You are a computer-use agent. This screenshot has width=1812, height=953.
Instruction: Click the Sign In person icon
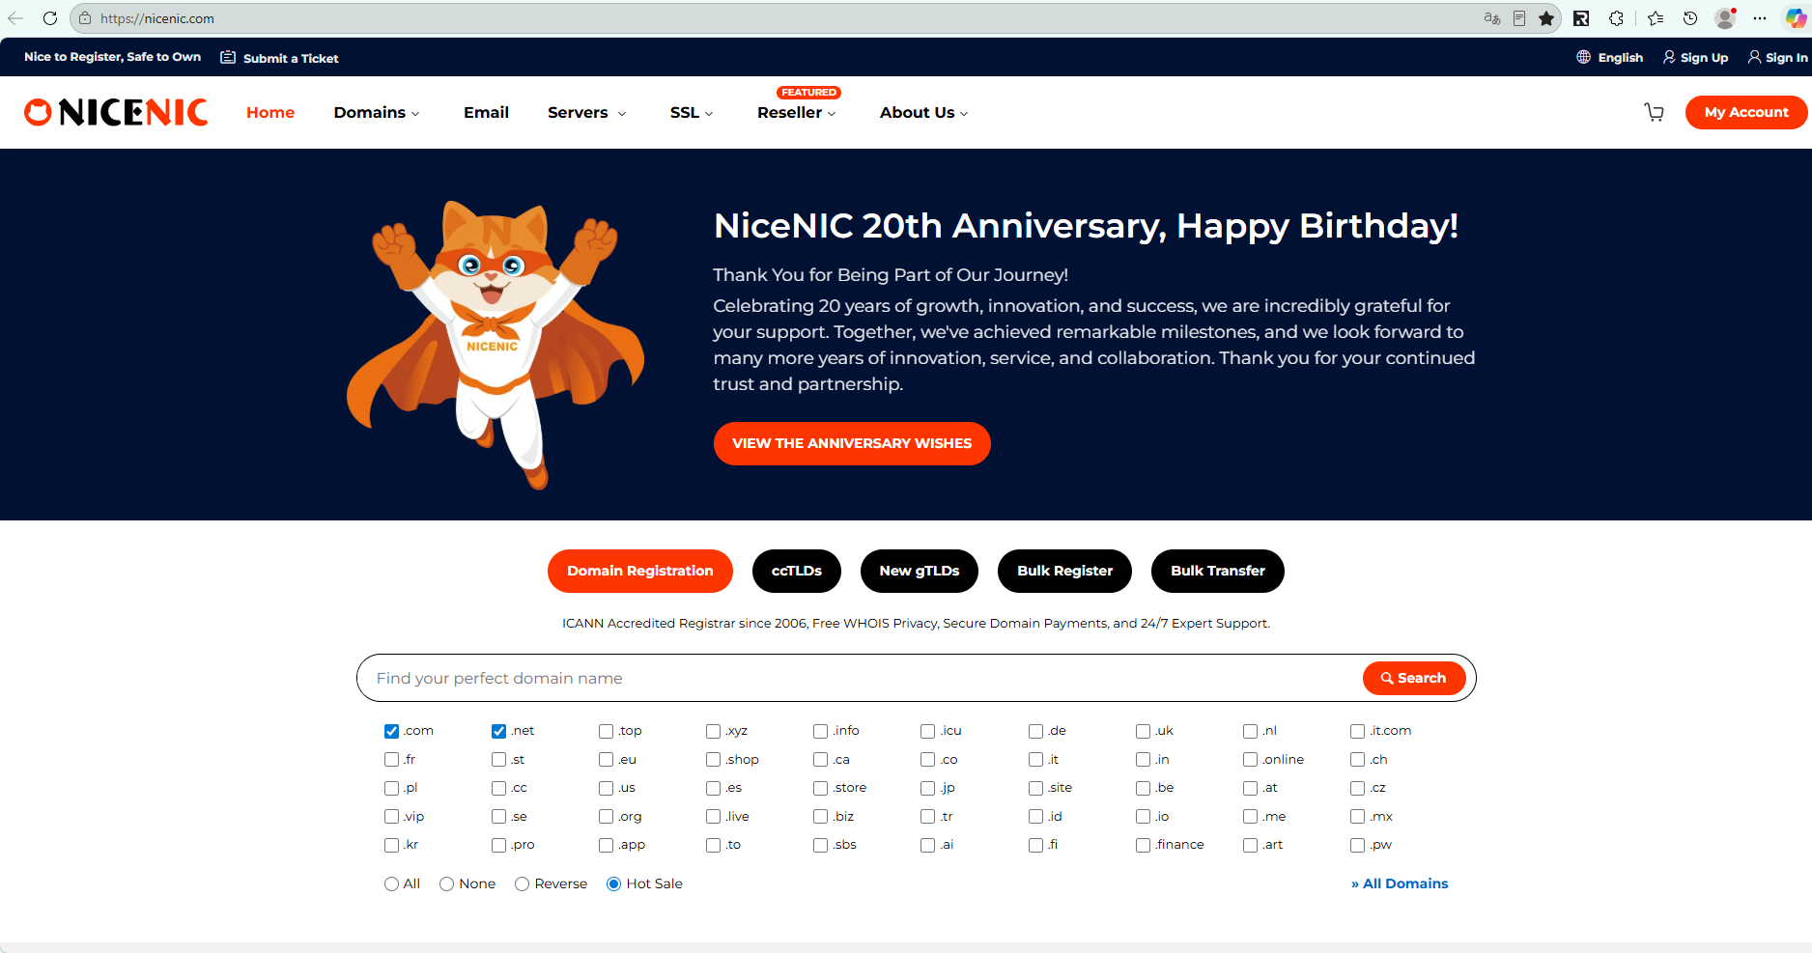click(x=1754, y=57)
